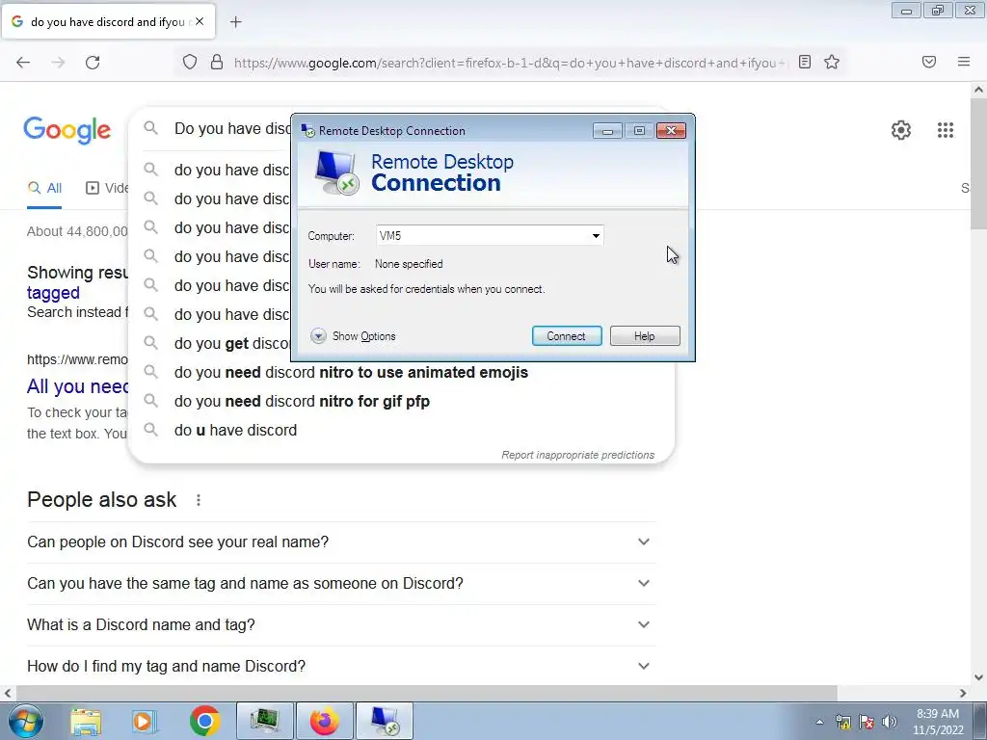Image resolution: width=987 pixels, height=740 pixels.
Task: Open Google Chrome from the taskbar
Action: point(204,721)
